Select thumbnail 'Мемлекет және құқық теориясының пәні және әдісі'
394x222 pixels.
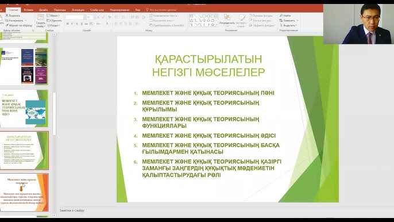pyautogui.click(x=24, y=109)
